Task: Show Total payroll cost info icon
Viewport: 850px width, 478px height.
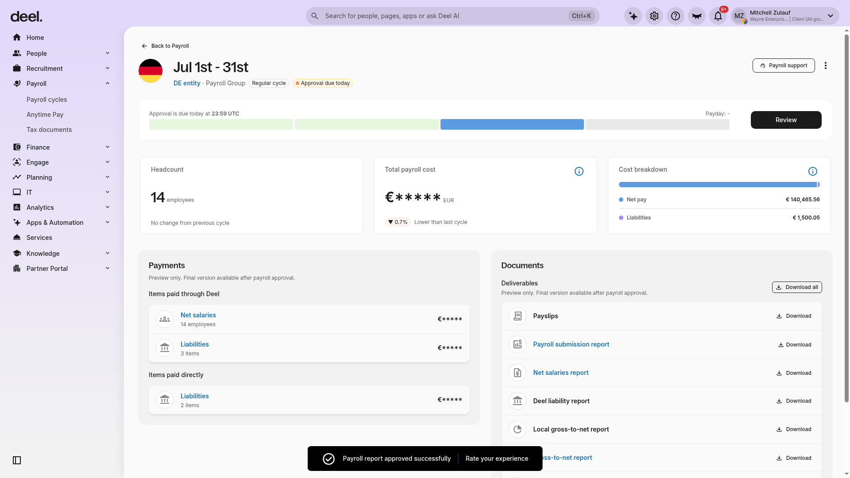Action: point(579,171)
